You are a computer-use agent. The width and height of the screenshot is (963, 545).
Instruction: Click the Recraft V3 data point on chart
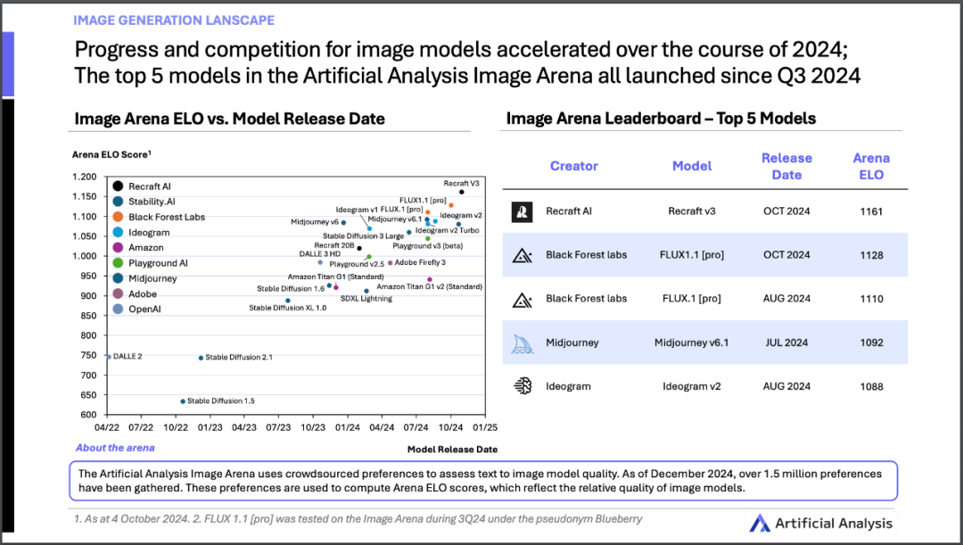tap(462, 193)
